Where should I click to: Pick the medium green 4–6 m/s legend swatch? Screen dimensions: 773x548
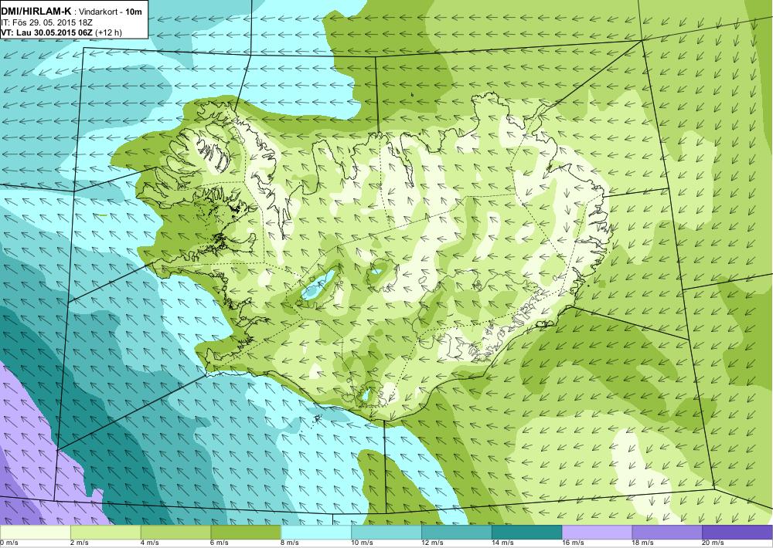176,533
